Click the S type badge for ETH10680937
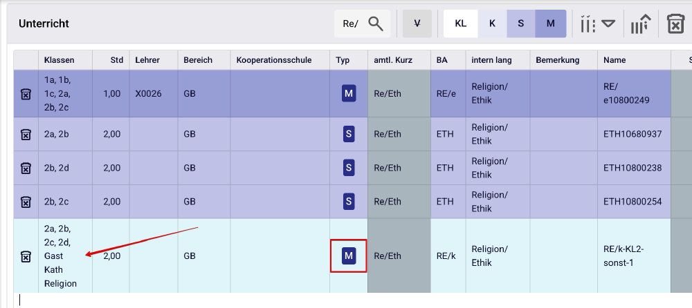Screen dimensions: 692x308 click(349, 134)
